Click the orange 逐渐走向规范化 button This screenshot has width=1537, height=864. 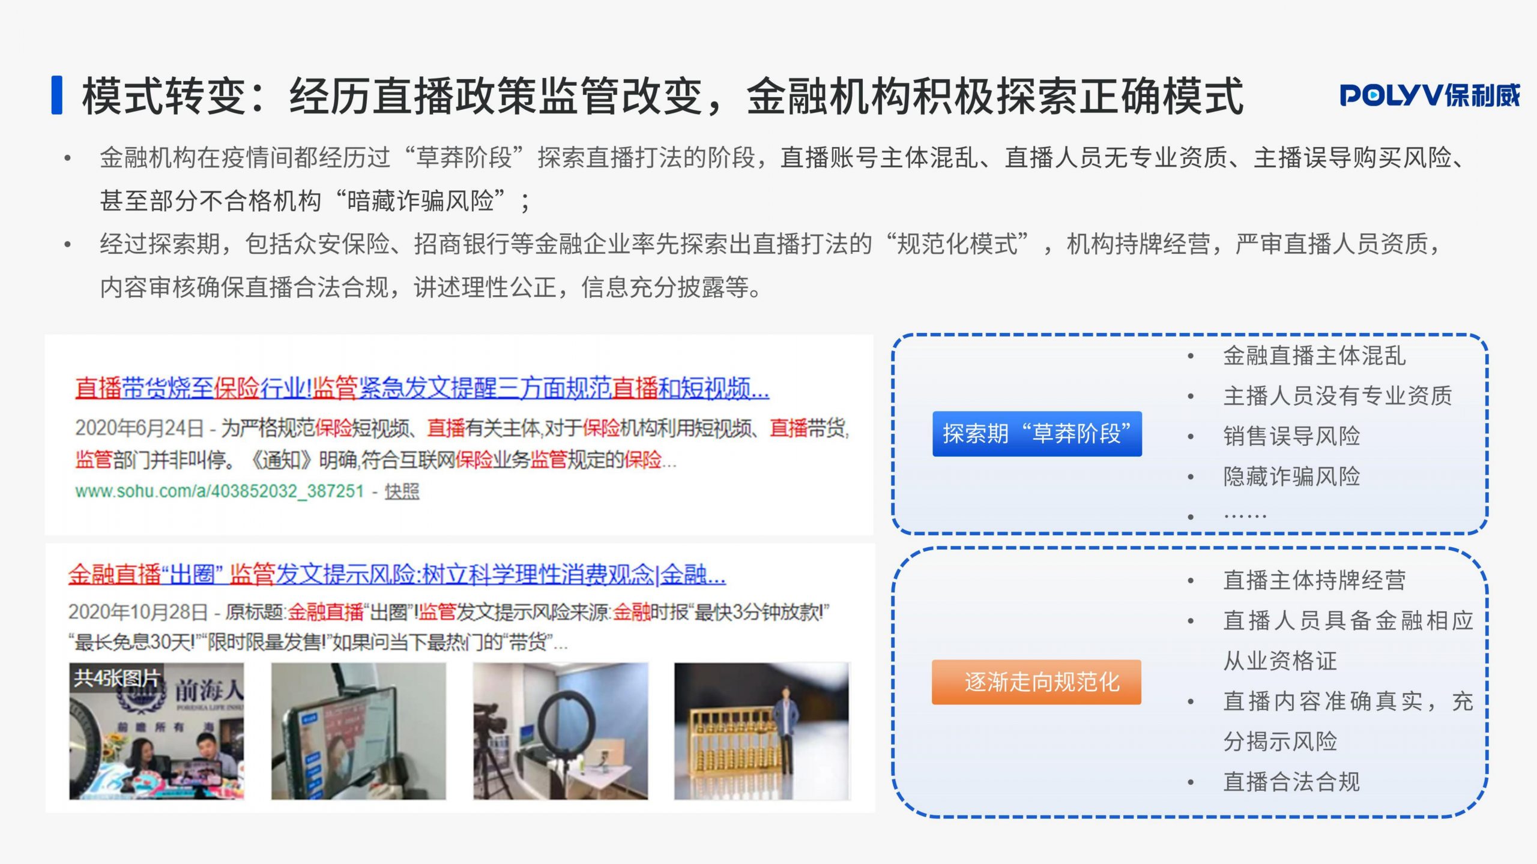1036,682
